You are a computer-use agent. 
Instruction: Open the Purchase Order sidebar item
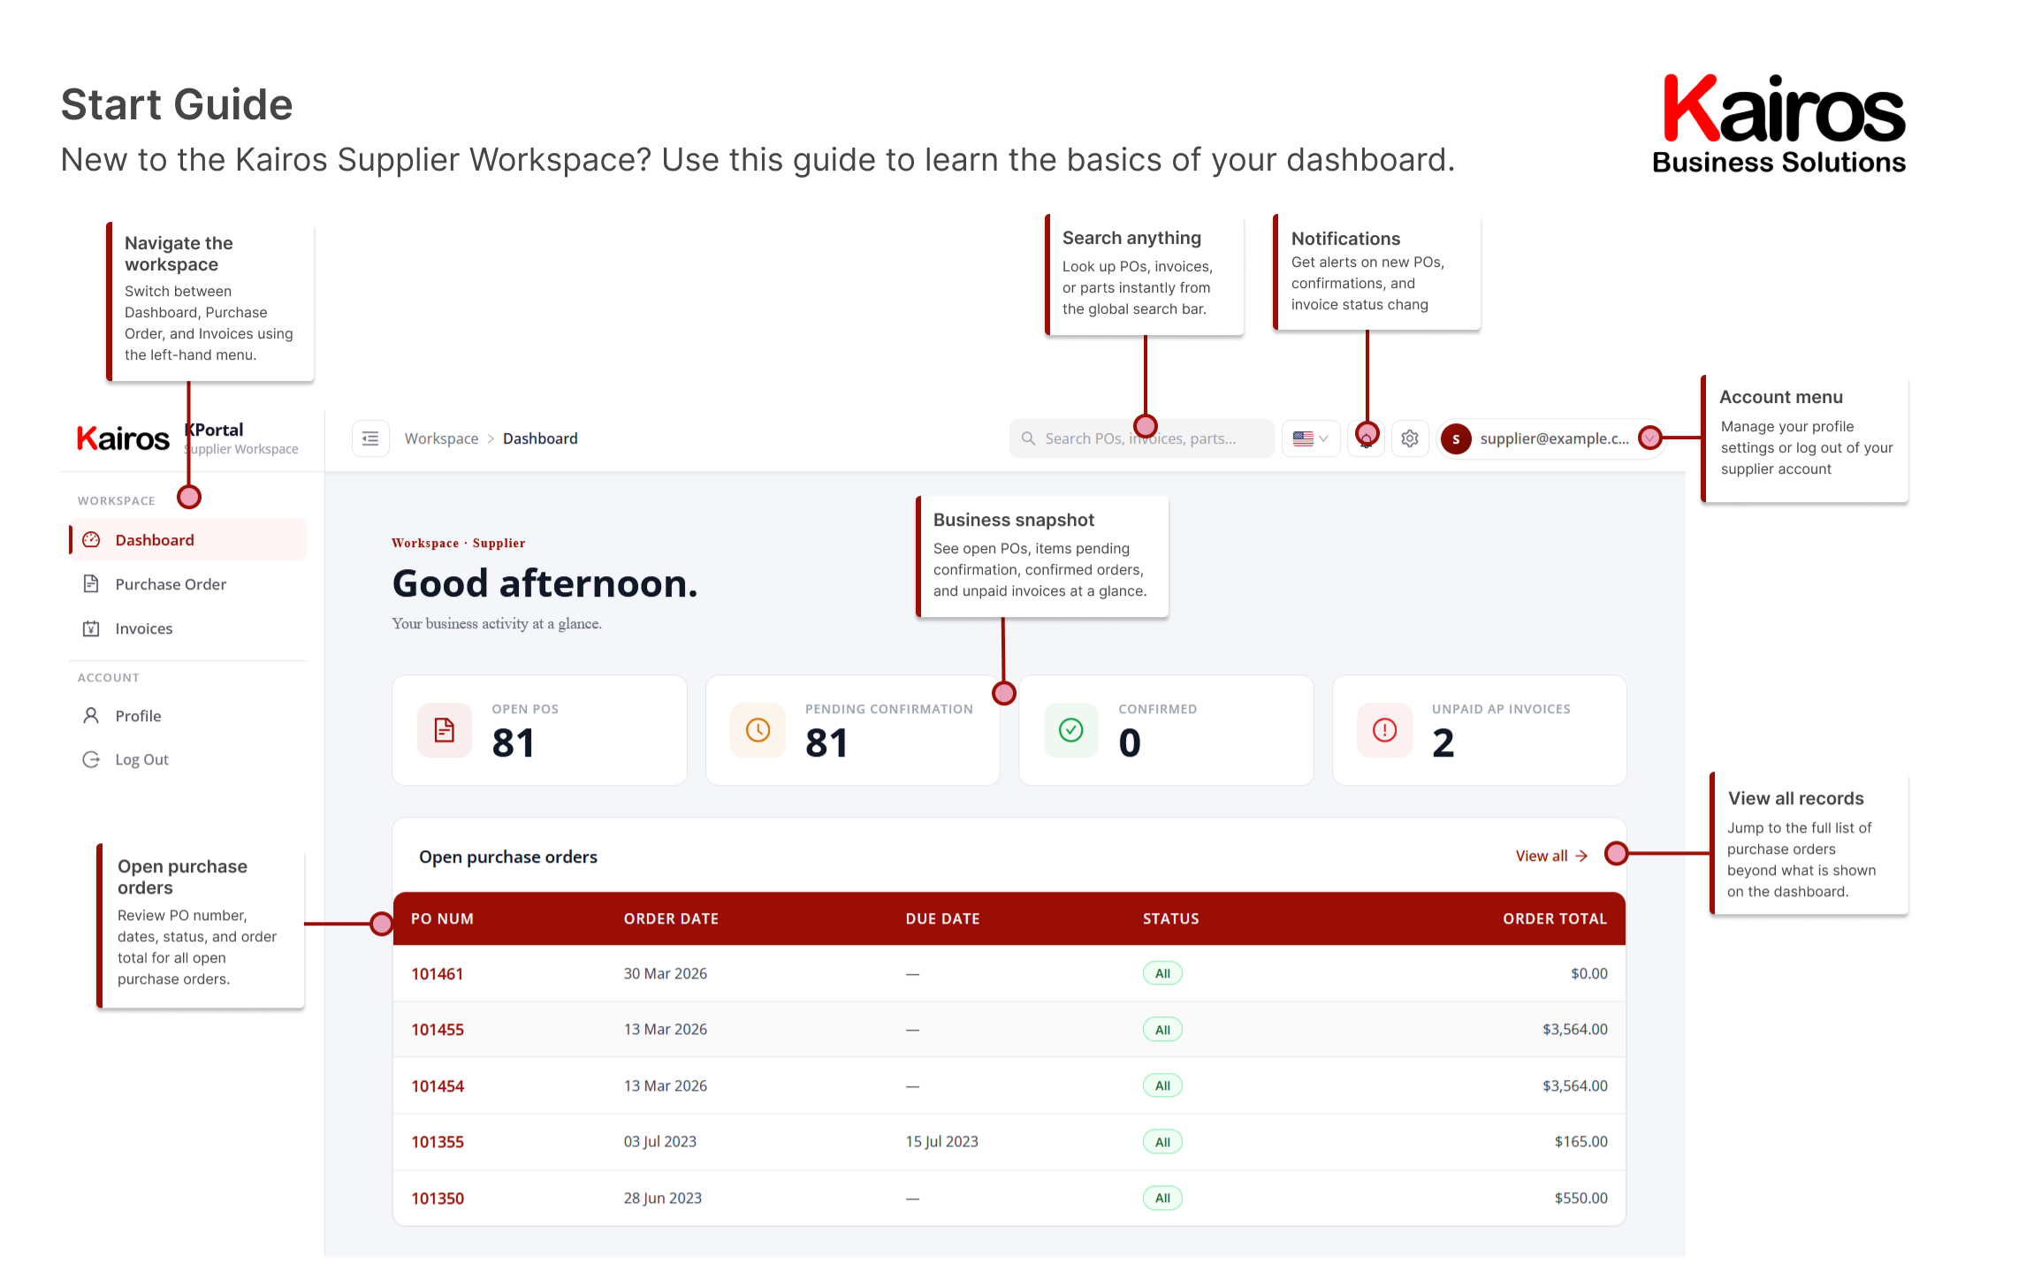click(188, 584)
